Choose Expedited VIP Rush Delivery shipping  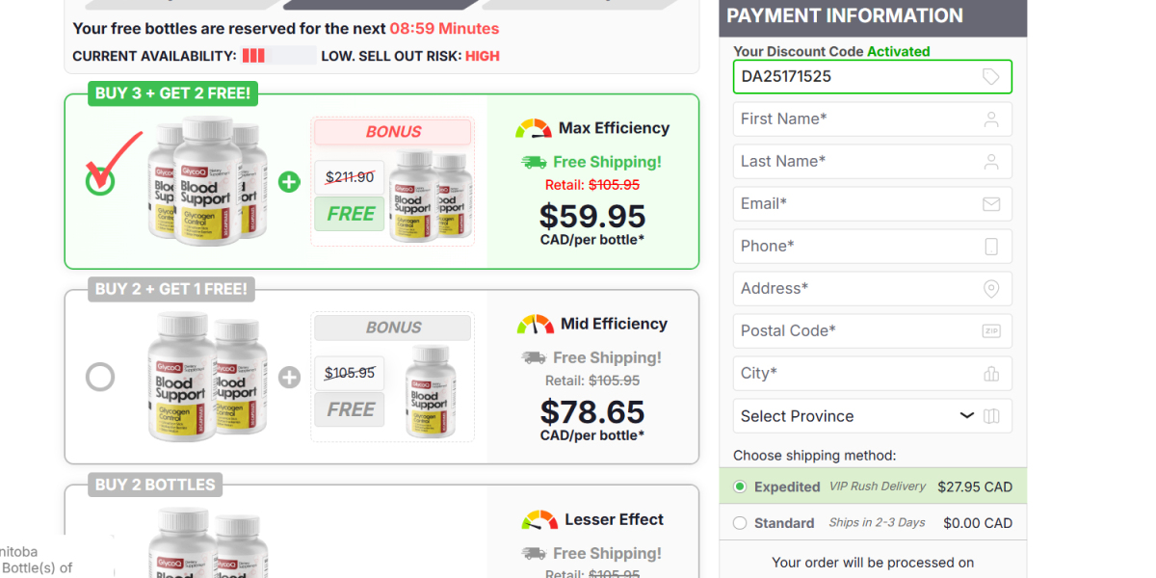(x=740, y=486)
